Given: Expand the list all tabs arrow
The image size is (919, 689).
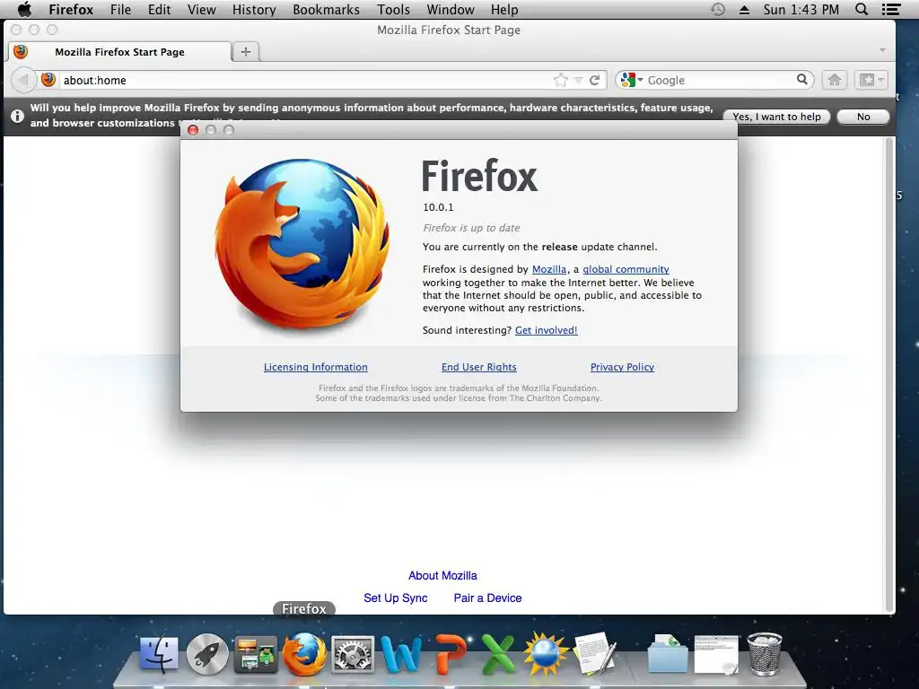Looking at the screenshot, I should click(x=883, y=50).
